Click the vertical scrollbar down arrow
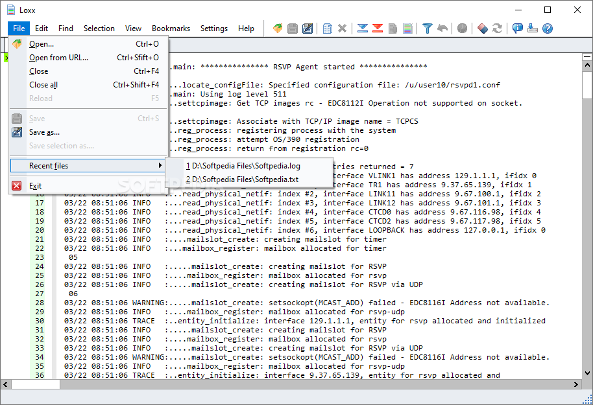The width and height of the screenshot is (593, 405). click(587, 373)
